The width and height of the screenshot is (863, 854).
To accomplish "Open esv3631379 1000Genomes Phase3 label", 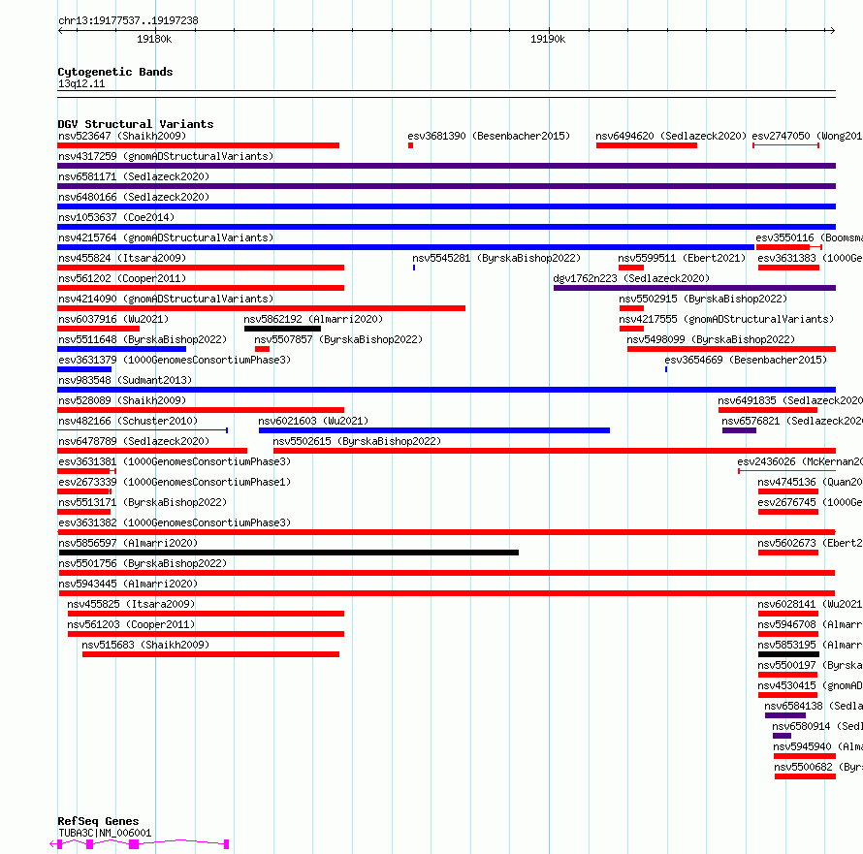I will (175, 360).
